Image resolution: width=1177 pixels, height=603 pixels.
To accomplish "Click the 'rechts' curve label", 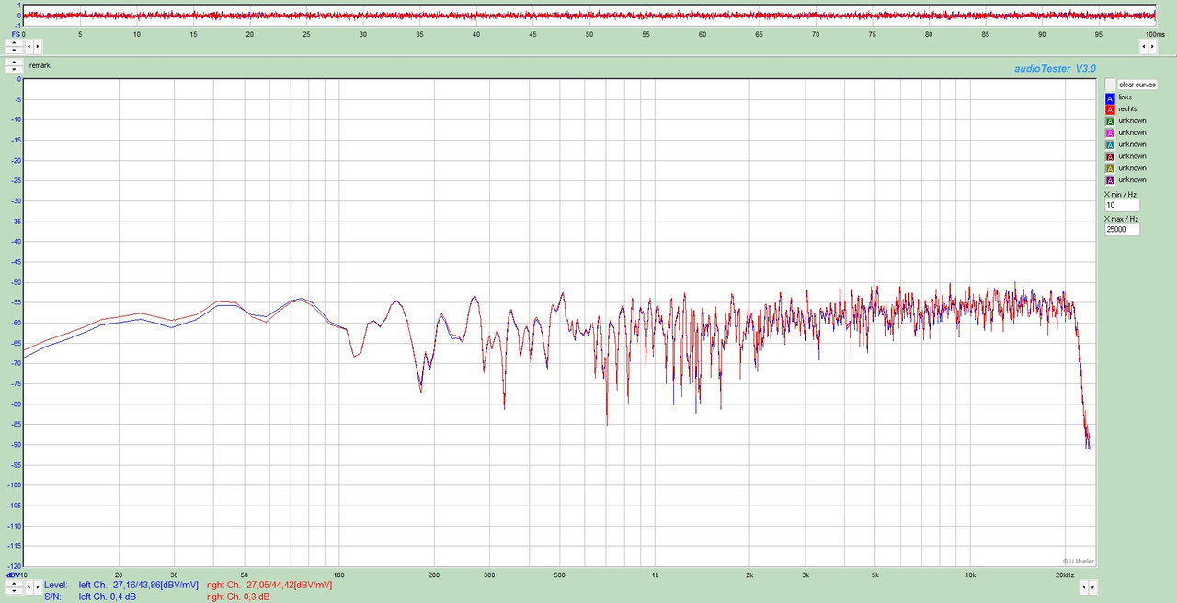I will (1127, 109).
